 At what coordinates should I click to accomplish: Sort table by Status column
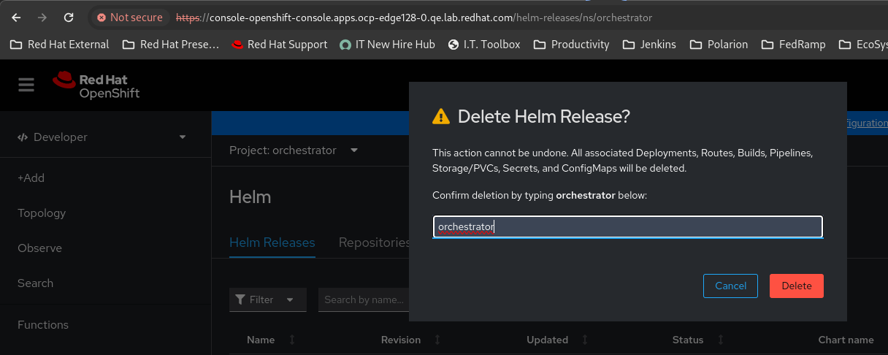[x=688, y=340]
